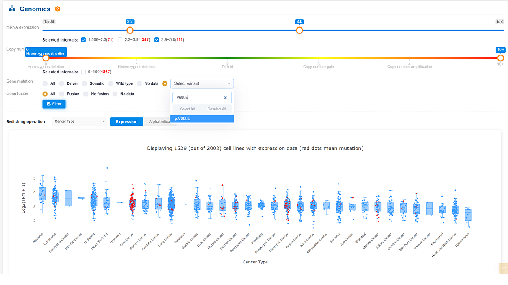Click the orange help question mark icon

tap(58, 9)
